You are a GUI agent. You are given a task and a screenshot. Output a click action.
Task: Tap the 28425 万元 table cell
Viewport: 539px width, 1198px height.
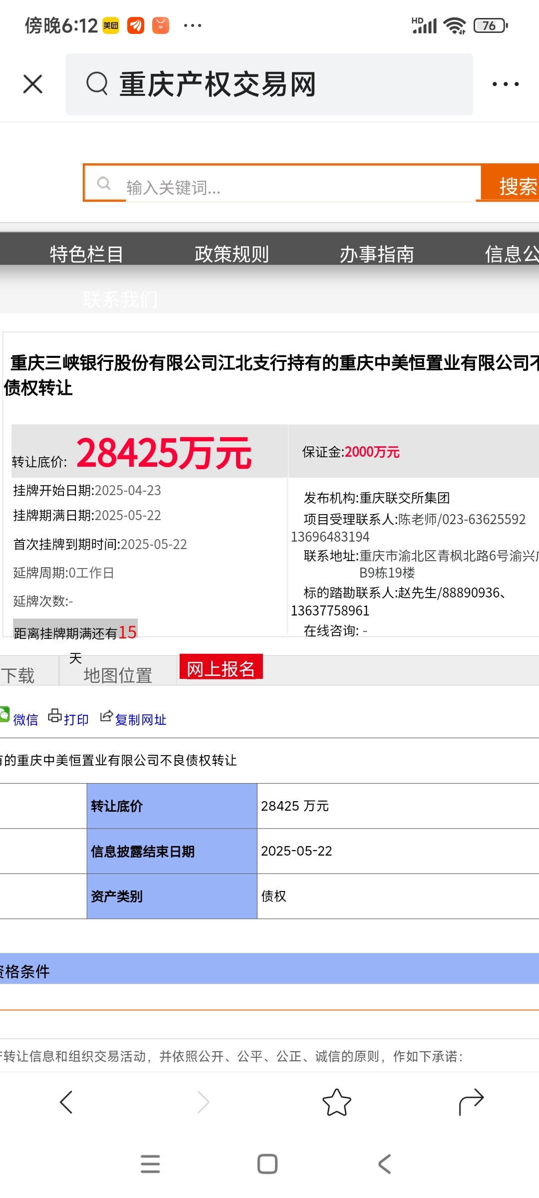click(x=398, y=806)
